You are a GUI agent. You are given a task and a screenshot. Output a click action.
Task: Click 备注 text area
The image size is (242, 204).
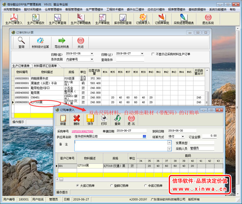[121, 146]
